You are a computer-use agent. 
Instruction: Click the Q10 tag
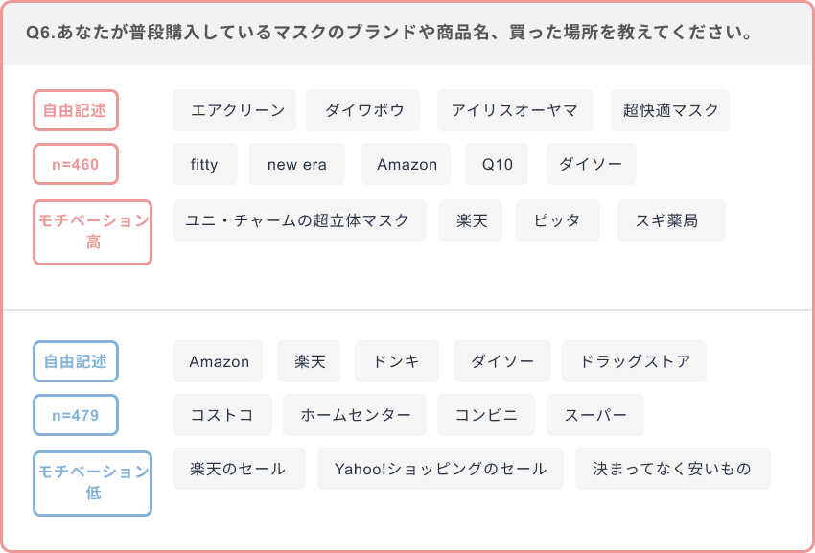click(497, 164)
